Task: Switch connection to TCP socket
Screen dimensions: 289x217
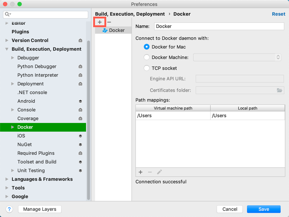Action: [147, 68]
